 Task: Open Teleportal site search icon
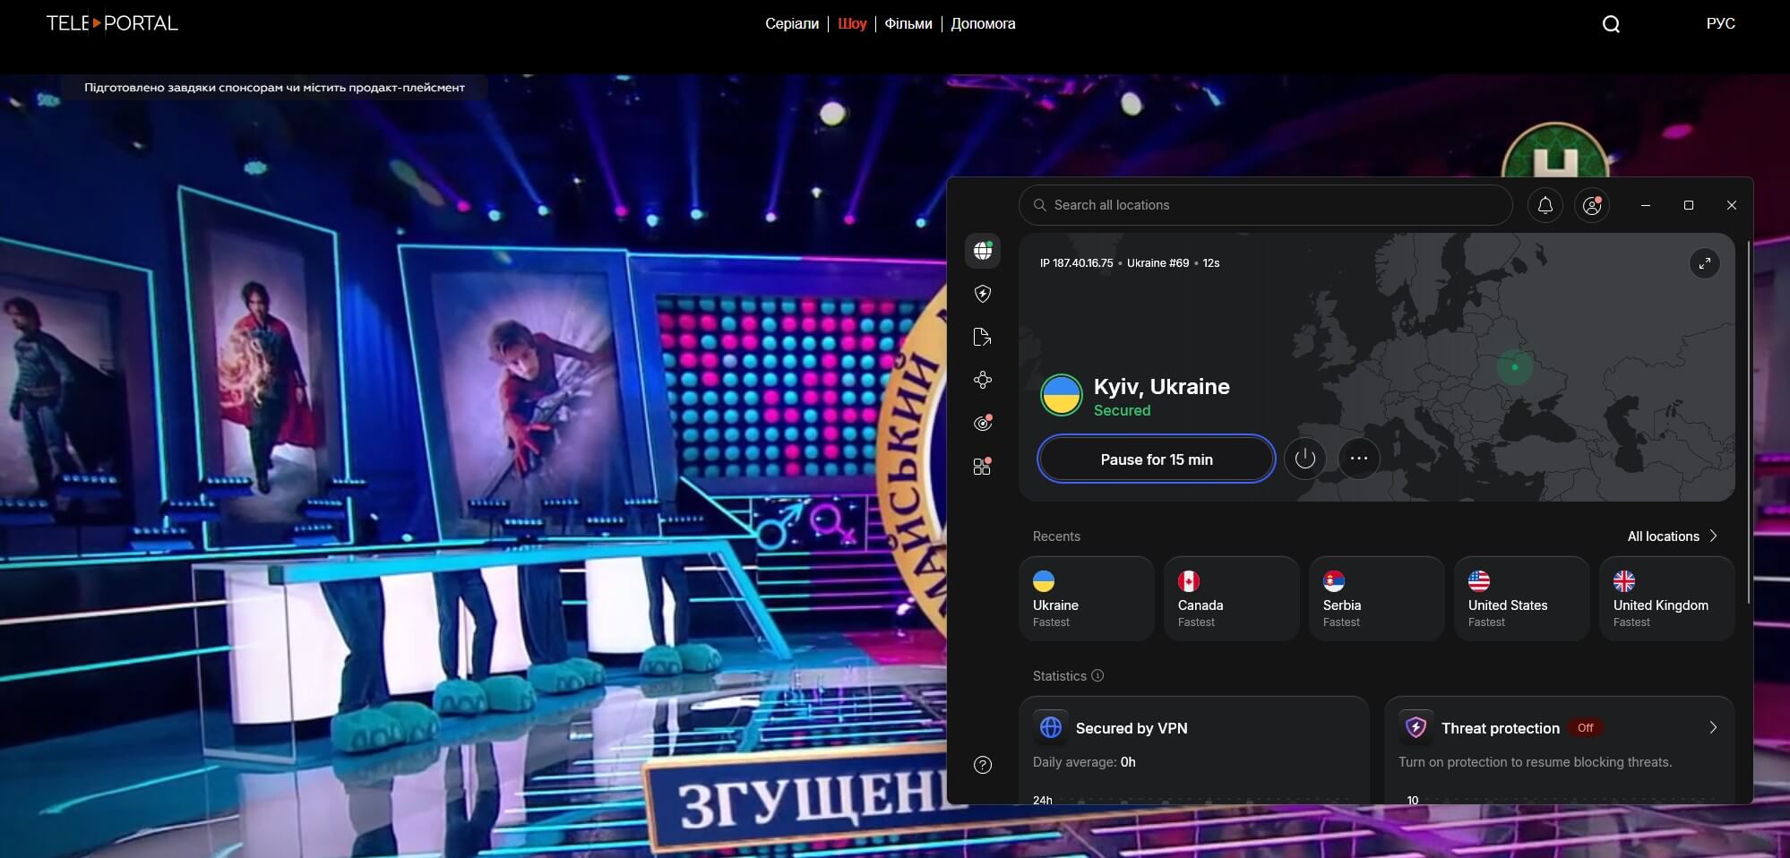pos(1611,24)
